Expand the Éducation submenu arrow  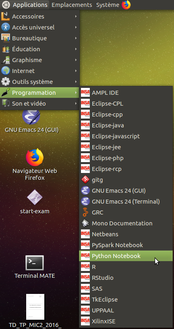[76, 49]
